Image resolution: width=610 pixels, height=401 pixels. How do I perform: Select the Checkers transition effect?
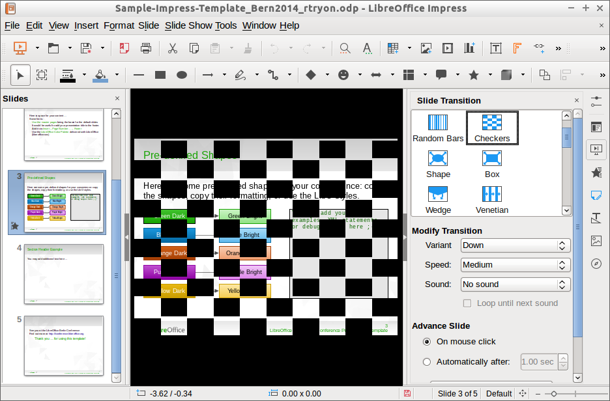pyautogui.click(x=492, y=127)
